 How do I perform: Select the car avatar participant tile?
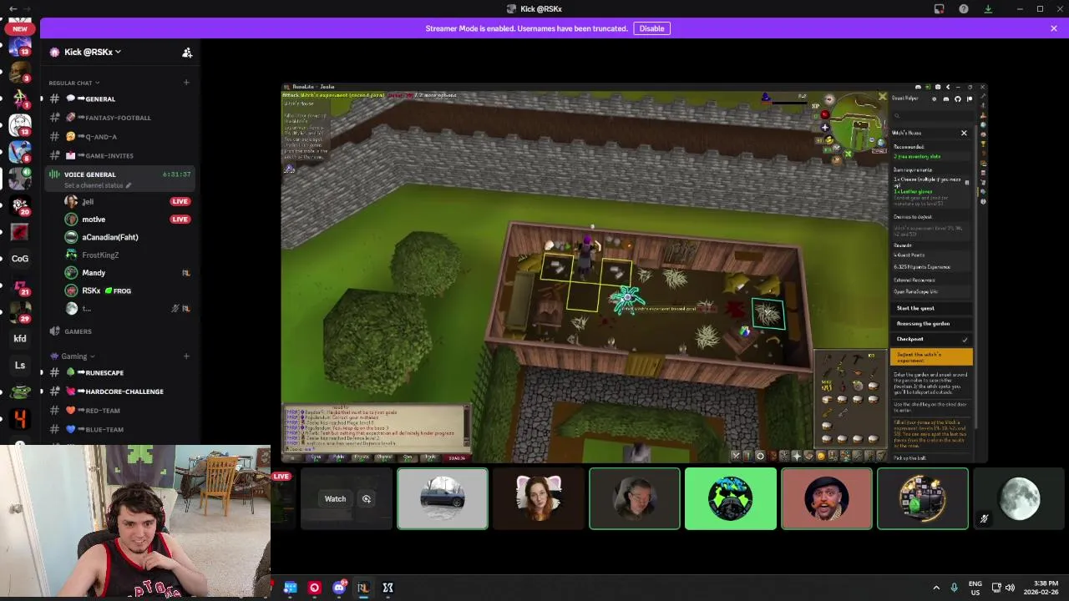443,498
